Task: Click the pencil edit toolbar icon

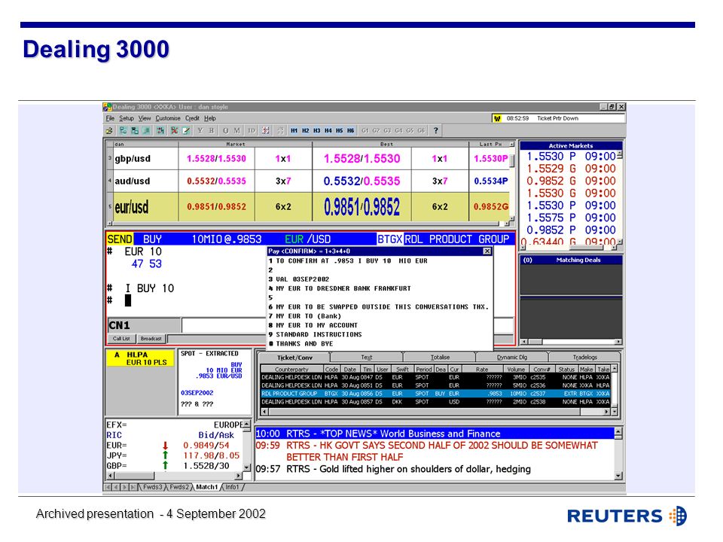Action: tap(186, 131)
